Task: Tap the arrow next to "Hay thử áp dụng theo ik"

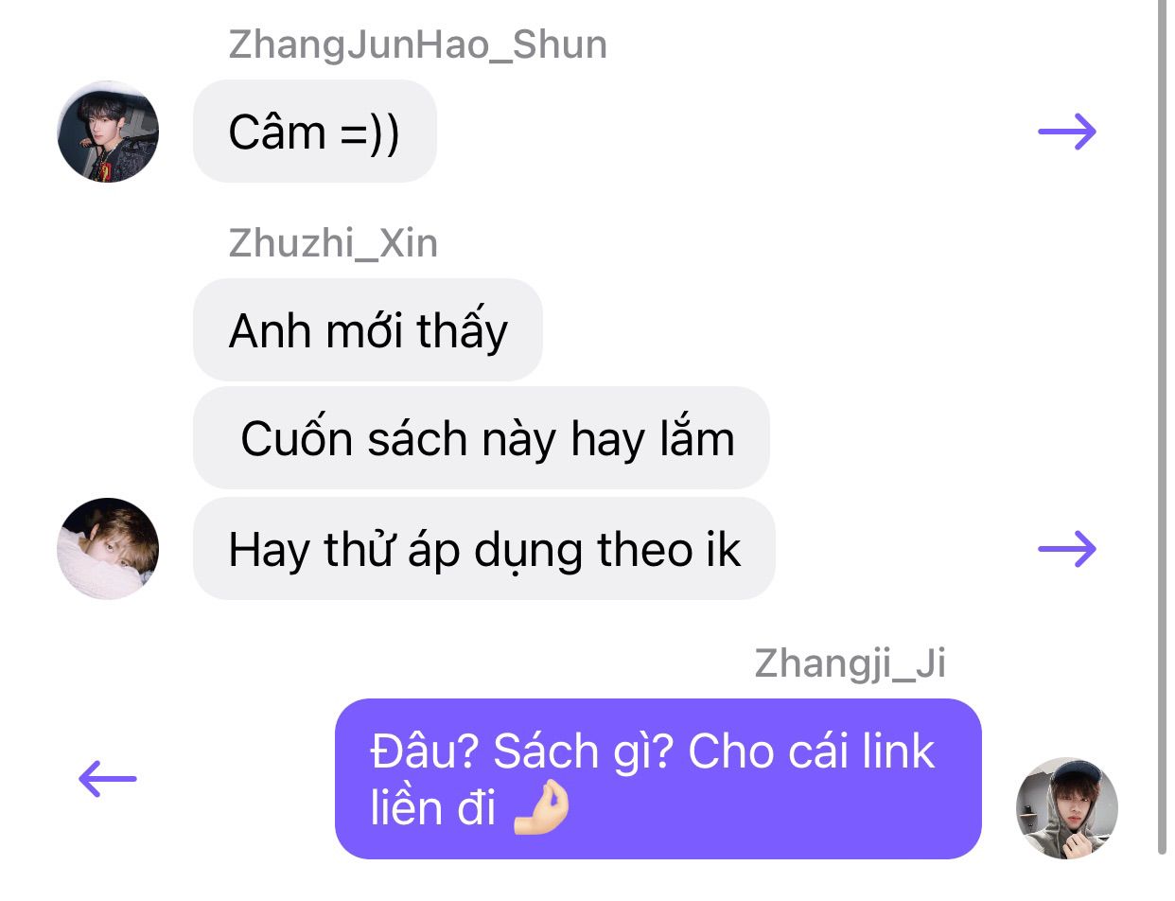Action: click(x=1067, y=549)
